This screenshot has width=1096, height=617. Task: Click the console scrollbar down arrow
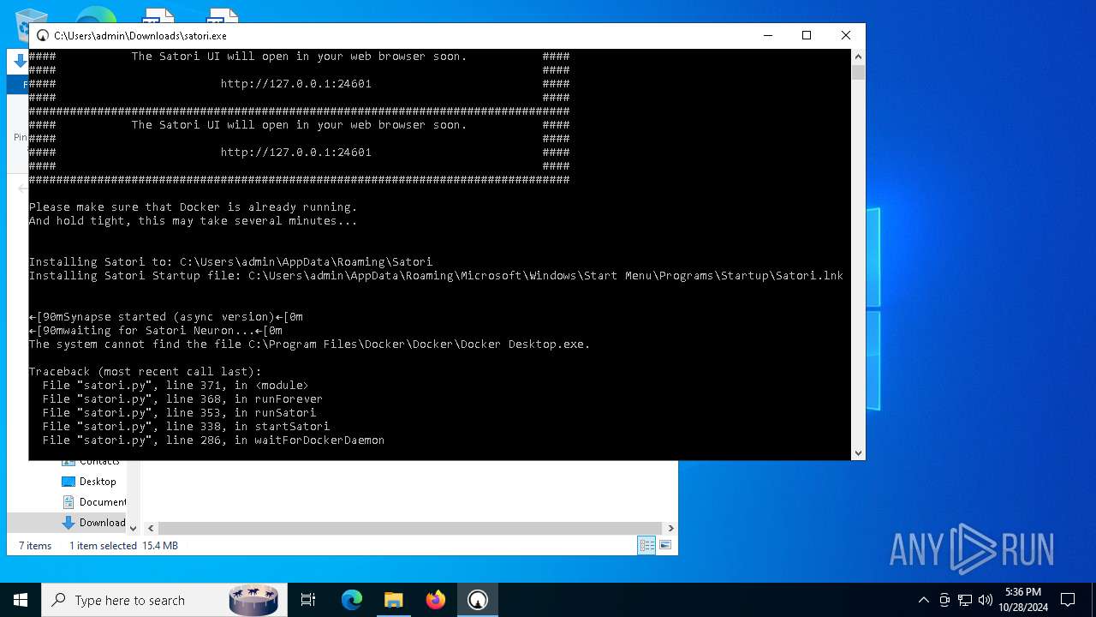[x=858, y=453]
